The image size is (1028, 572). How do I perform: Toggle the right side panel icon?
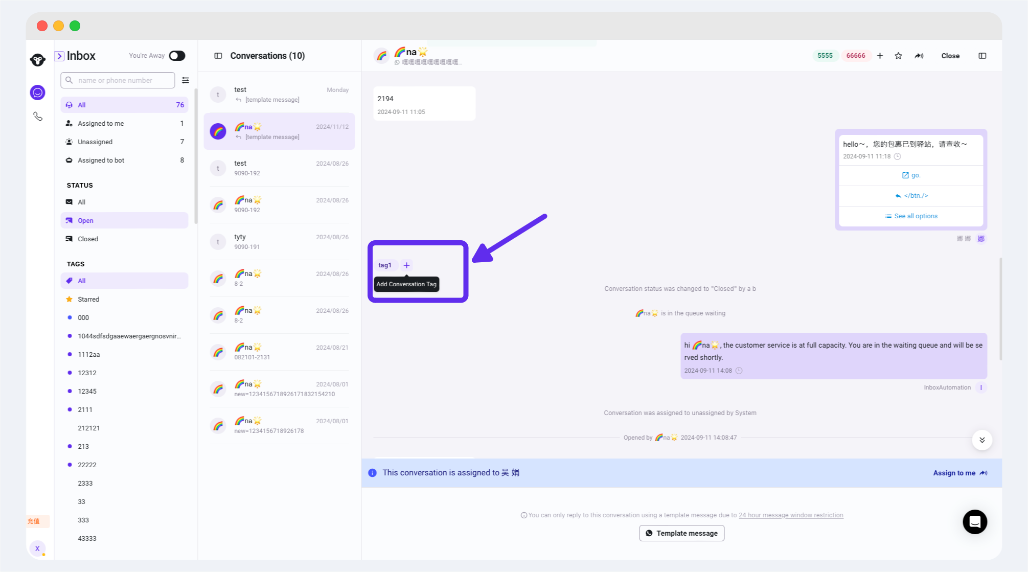pos(982,56)
